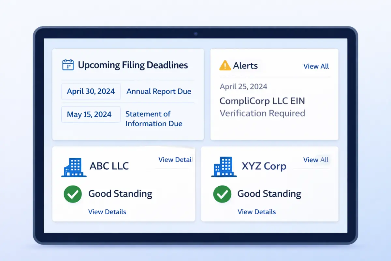Click the building icon beside ABC LLC
391x261 pixels.
(74, 166)
